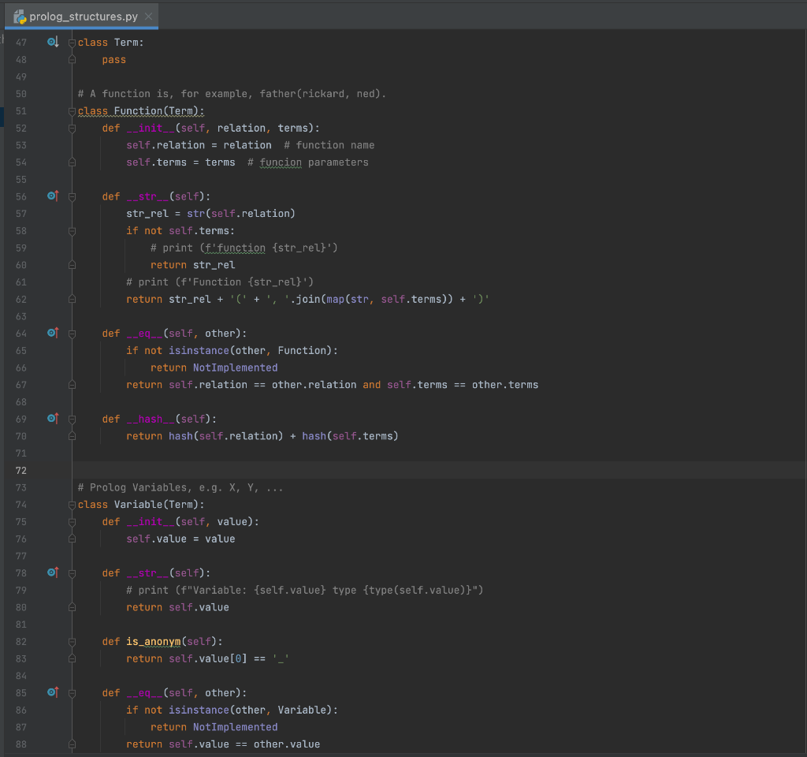Fold the 'if not self.terms' block on line 58

pyautogui.click(x=72, y=231)
